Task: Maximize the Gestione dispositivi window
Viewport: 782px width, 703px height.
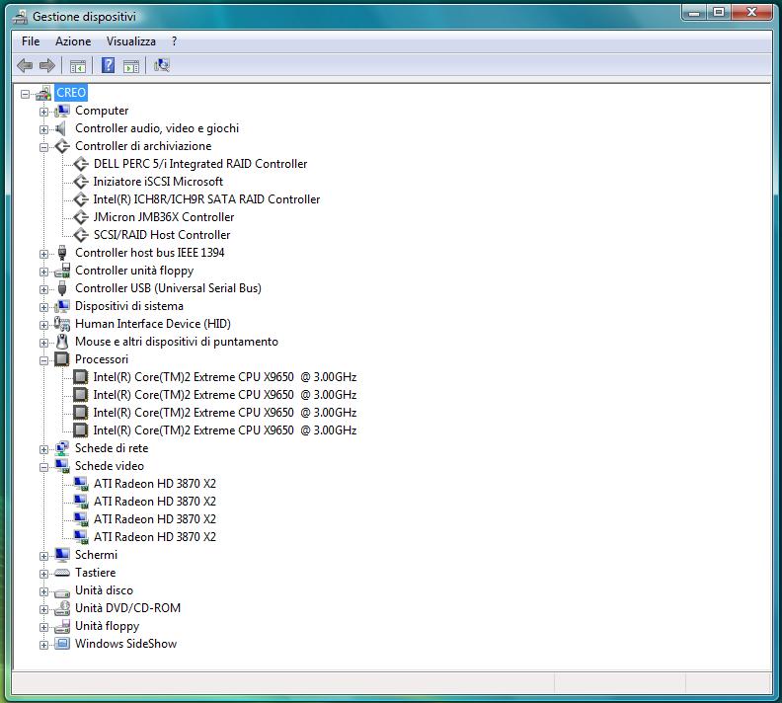Action: click(x=719, y=12)
